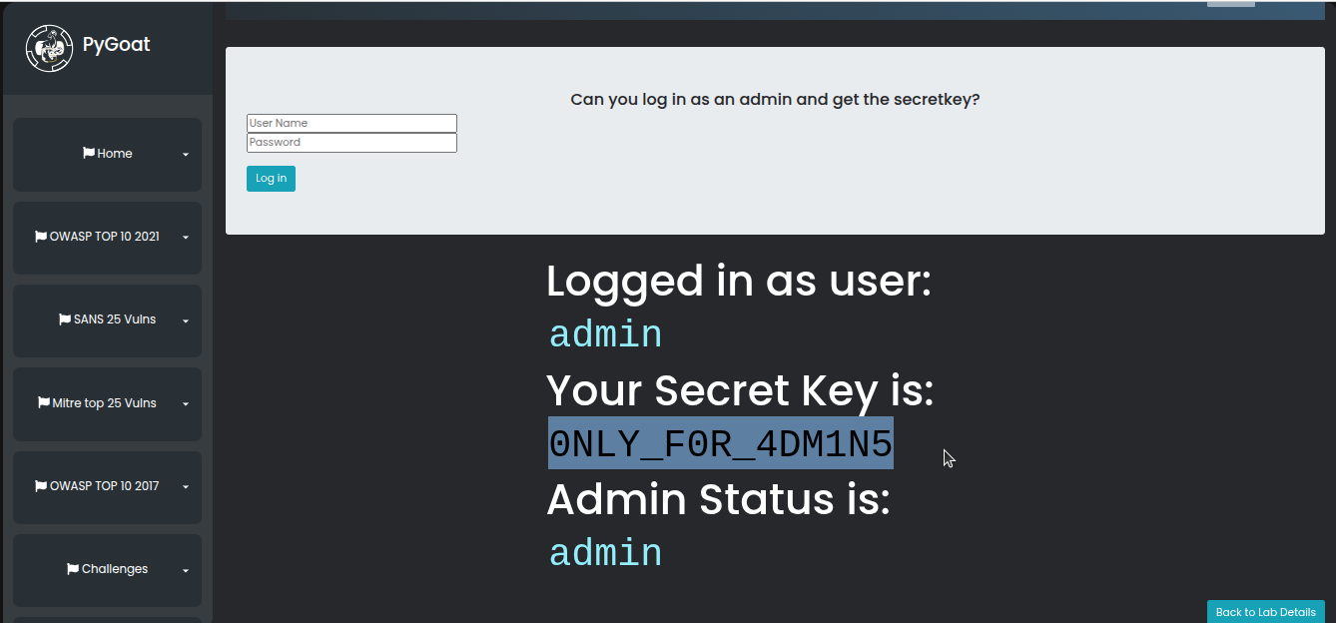
Task: Open the OWASP TOP 10 2017 dropdown arrow
Action: coord(186,487)
